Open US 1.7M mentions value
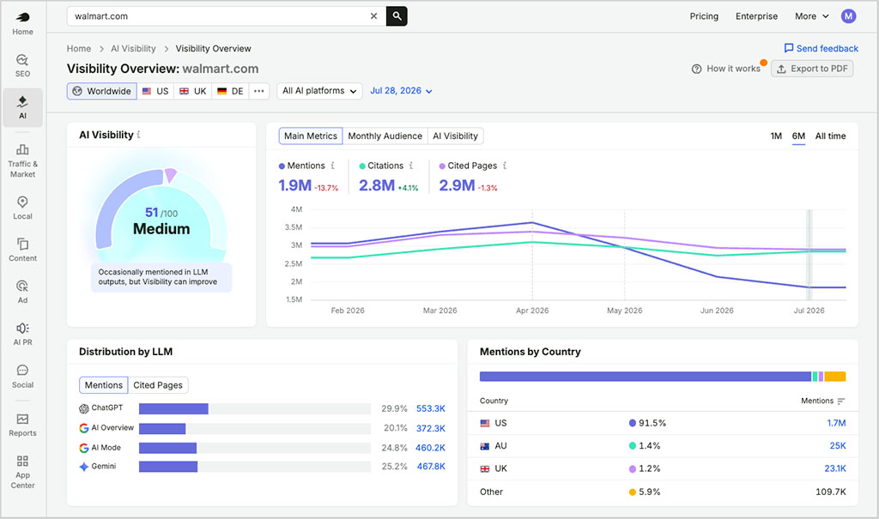879x519 pixels. [836, 423]
